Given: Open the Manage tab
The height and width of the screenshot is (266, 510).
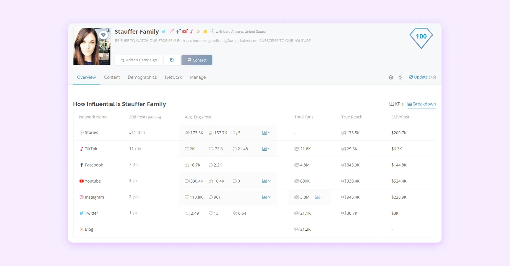Looking at the screenshot, I should [198, 77].
